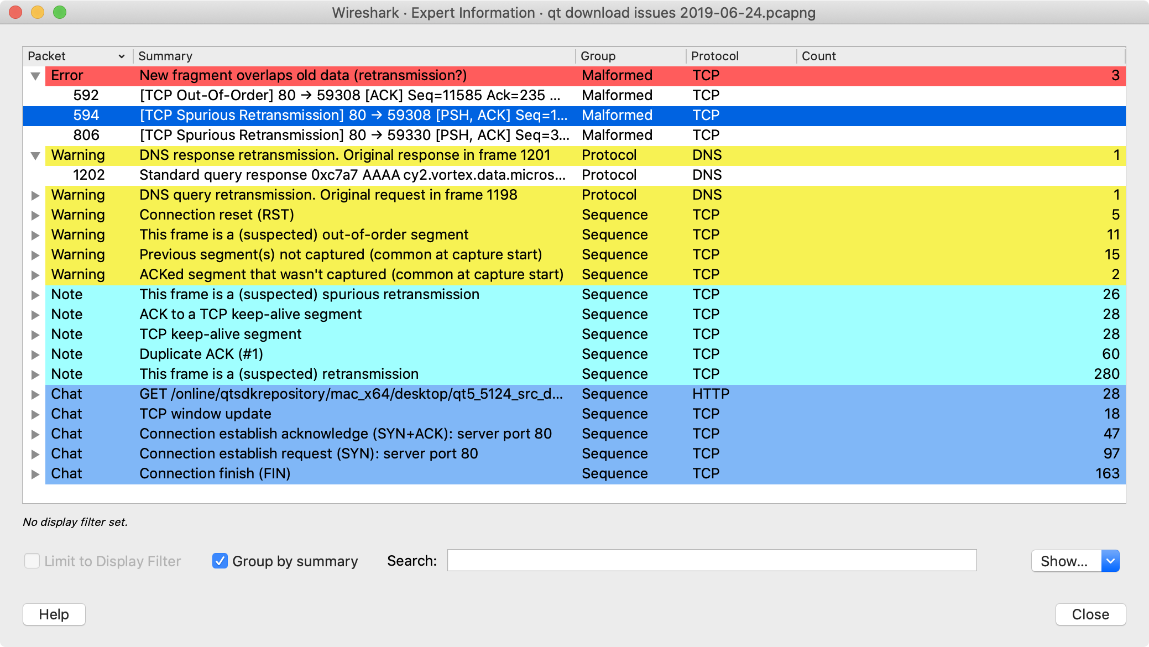This screenshot has width=1149, height=647.
Task: Toggle the 'Group by summary' checkbox
Action: pyautogui.click(x=220, y=561)
